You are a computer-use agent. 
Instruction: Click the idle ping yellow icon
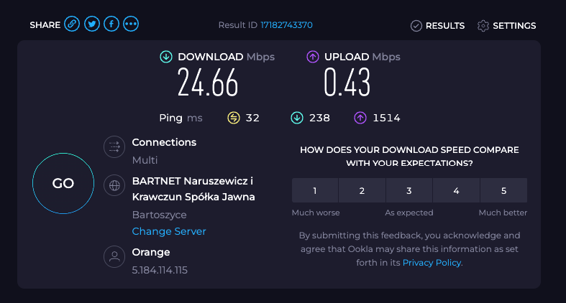pos(234,118)
